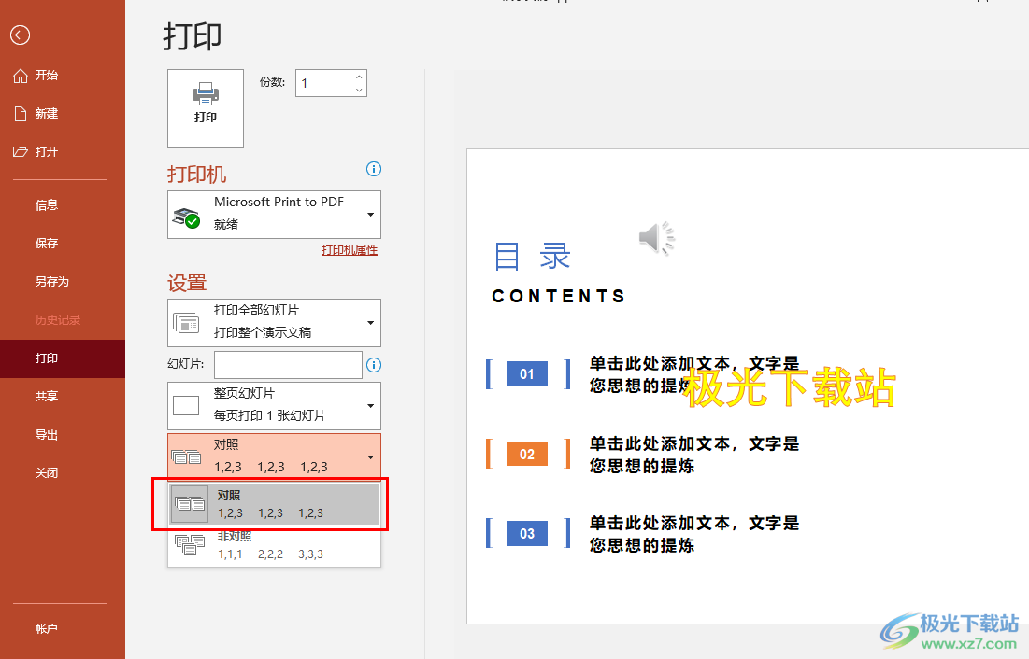Click the Open folder icon 打开
Viewport: 1029px width, 659px height.
click(x=21, y=152)
